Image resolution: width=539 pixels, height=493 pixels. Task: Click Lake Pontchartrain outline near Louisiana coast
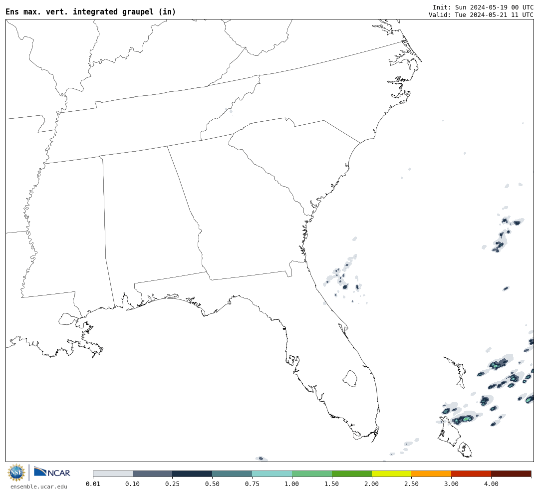[68, 319]
